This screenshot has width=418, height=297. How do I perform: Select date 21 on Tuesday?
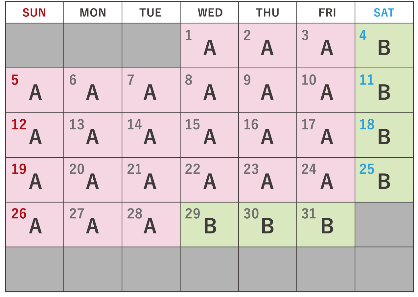coord(151,180)
